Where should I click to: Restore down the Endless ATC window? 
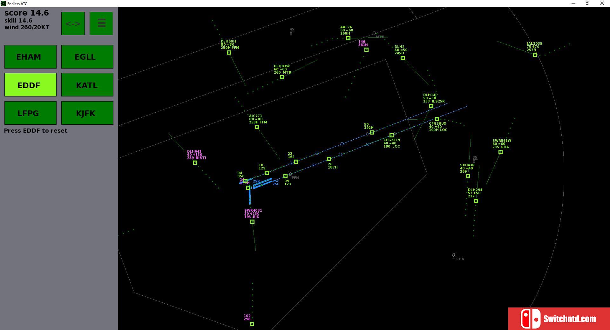(587, 3)
